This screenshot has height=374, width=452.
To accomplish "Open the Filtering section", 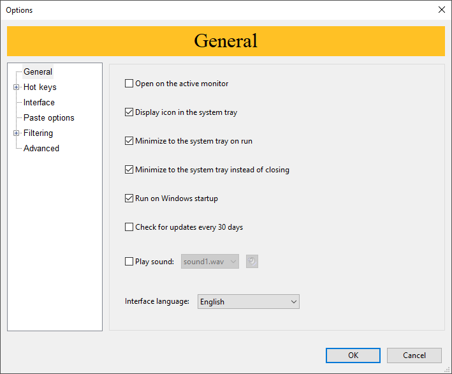I will pyautogui.click(x=38, y=133).
